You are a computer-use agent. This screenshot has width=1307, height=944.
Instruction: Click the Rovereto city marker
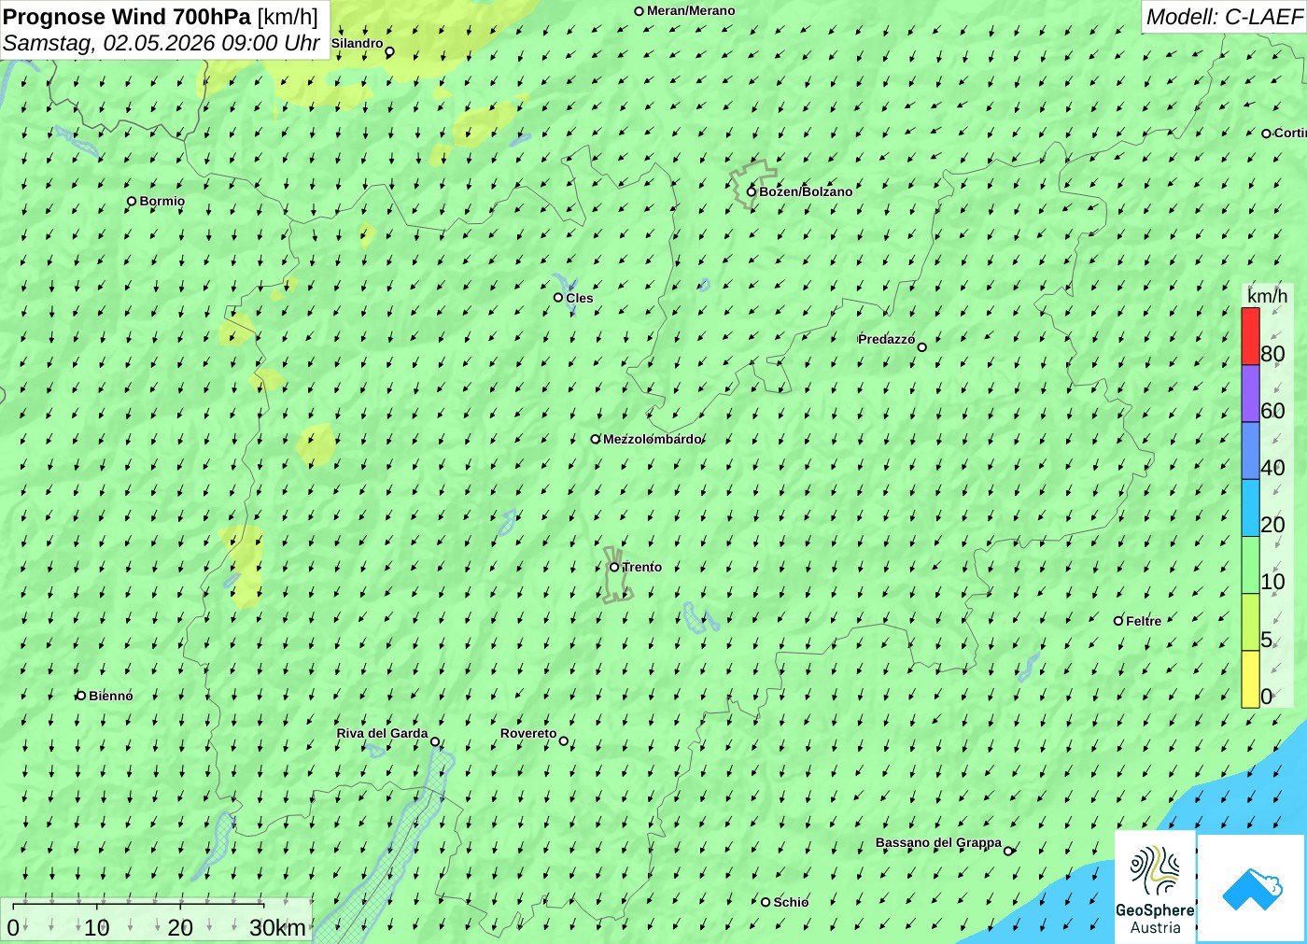coord(563,741)
